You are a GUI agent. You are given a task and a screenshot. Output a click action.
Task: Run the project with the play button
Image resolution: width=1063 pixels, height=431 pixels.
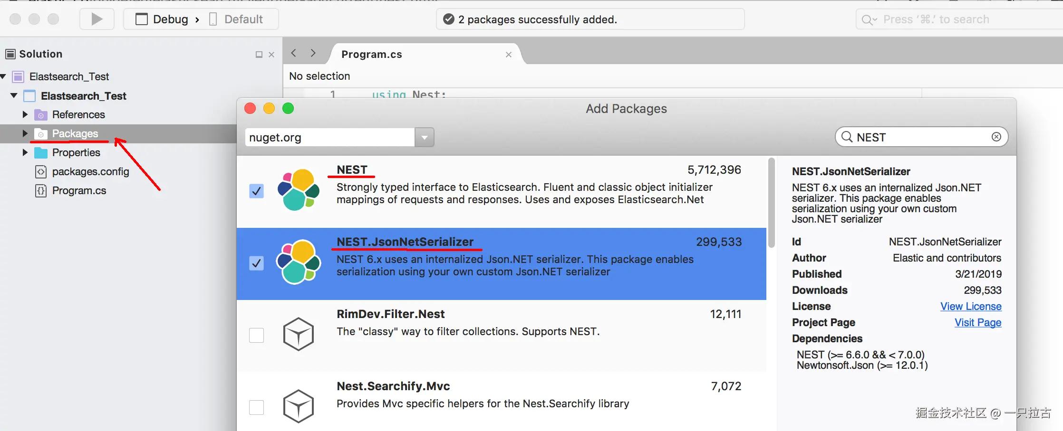pyautogui.click(x=97, y=19)
